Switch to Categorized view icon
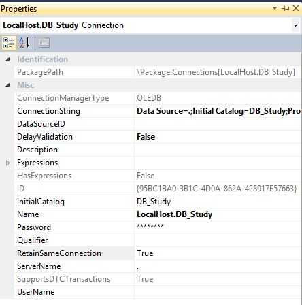 (9, 43)
